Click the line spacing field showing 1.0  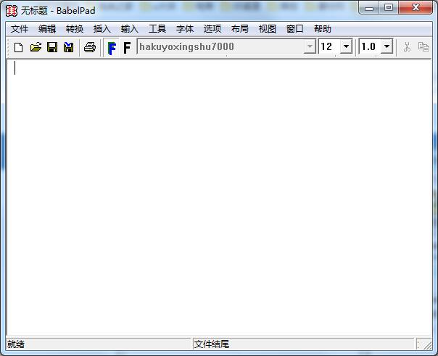pyautogui.click(x=371, y=46)
